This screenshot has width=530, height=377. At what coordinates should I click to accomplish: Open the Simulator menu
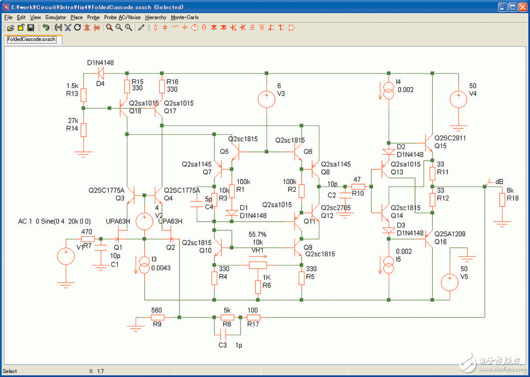pos(55,17)
